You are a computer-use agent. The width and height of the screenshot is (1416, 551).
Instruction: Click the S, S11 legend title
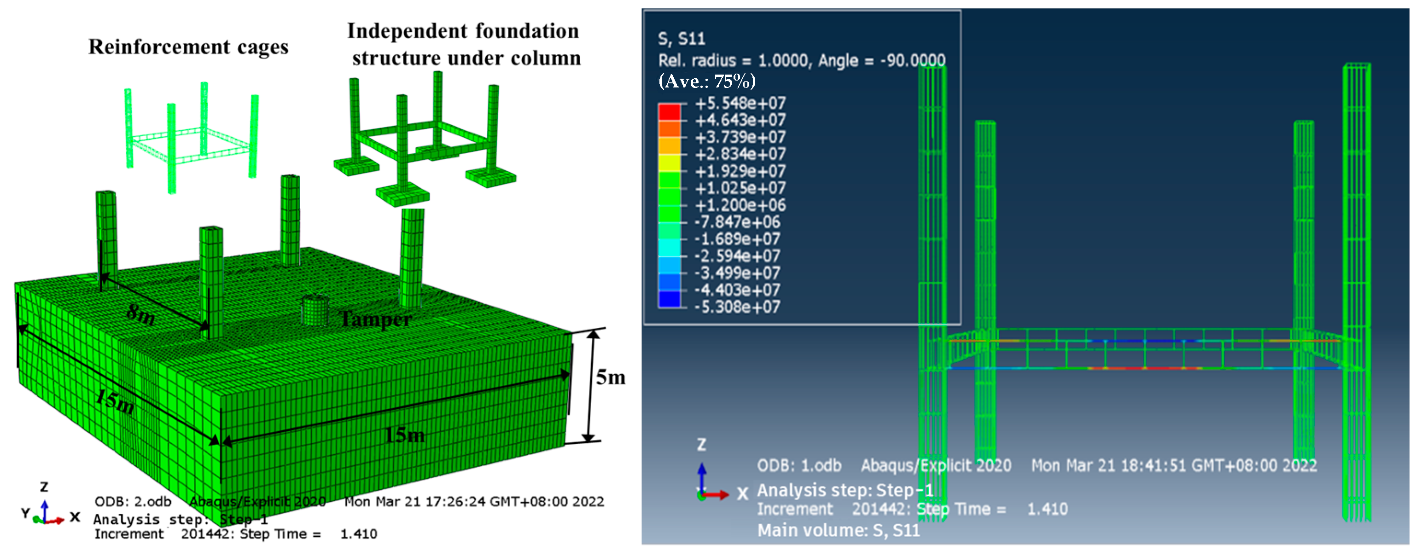[x=681, y=39]
